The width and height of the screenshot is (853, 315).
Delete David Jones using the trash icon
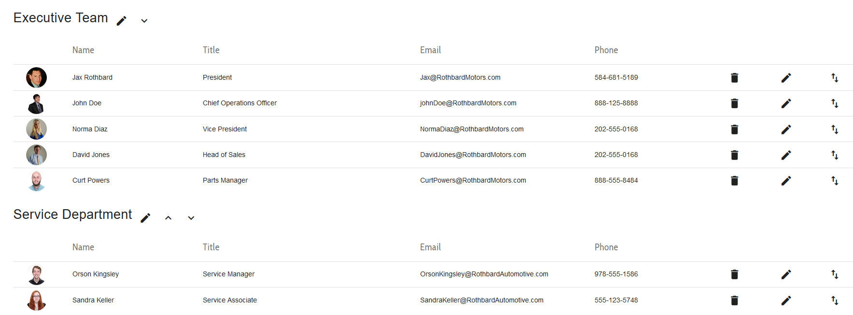[x=734, y=155]
